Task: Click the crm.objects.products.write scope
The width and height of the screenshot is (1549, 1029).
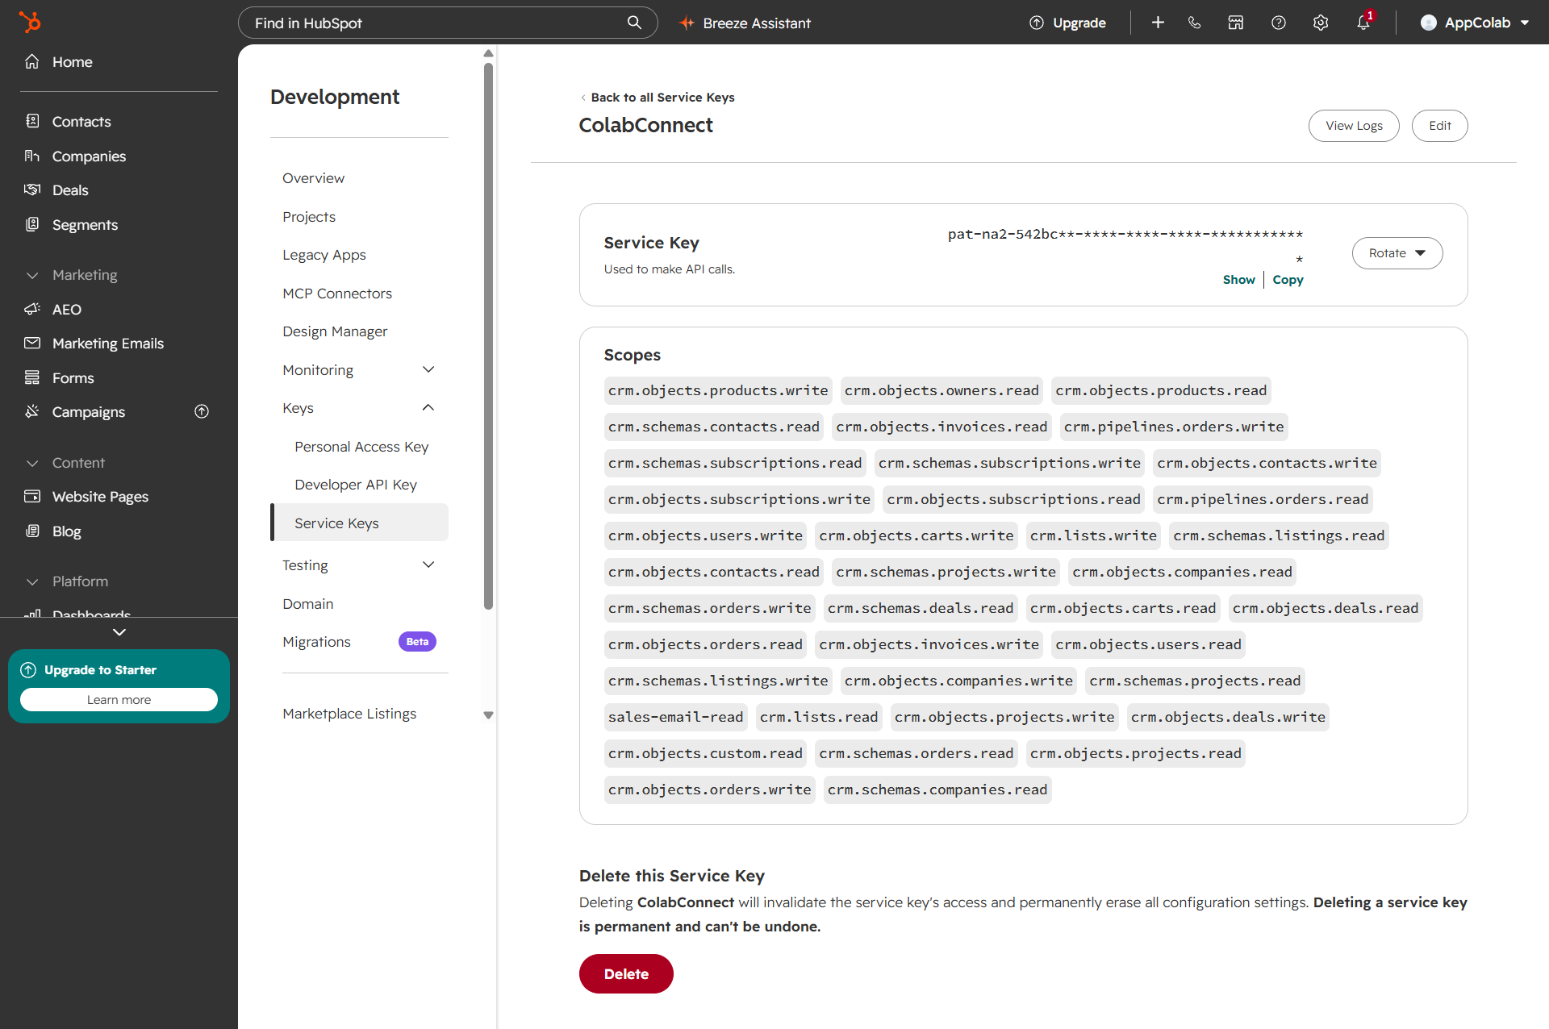Action: pos(718,390)
